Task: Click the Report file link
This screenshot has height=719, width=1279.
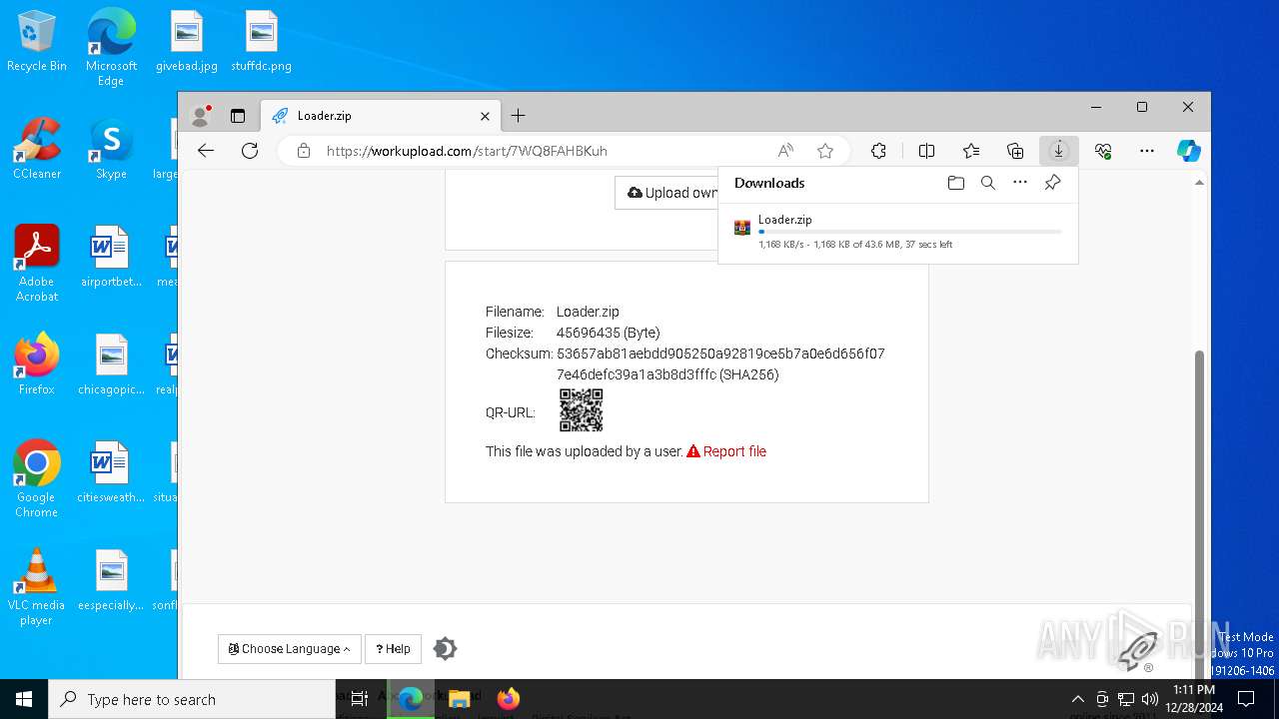Action: coord(726,451)
